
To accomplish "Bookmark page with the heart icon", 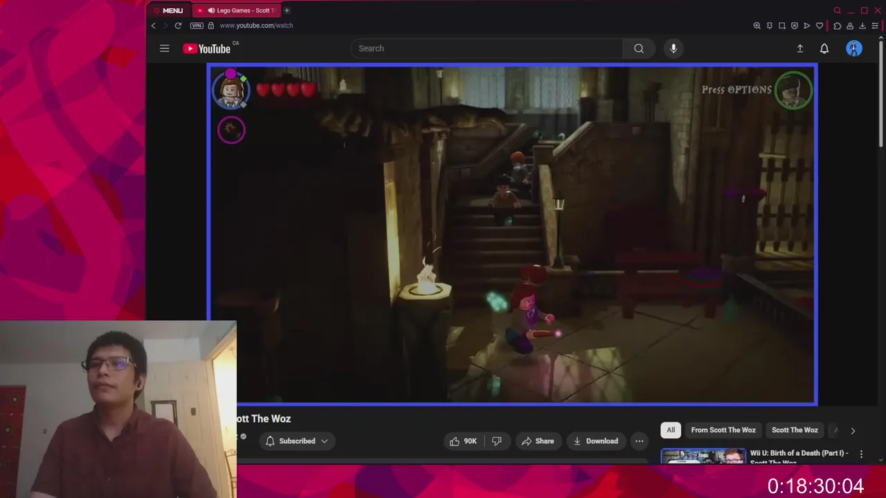I will [x=820, y=26].
